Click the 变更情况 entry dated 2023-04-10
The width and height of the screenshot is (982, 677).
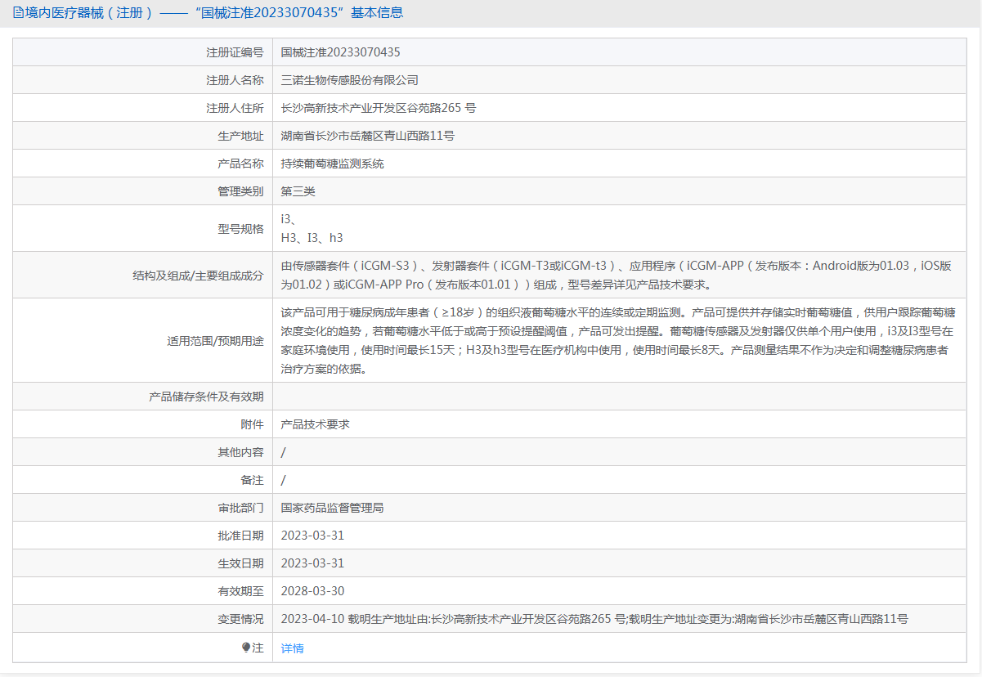click(x=594, y=619)
